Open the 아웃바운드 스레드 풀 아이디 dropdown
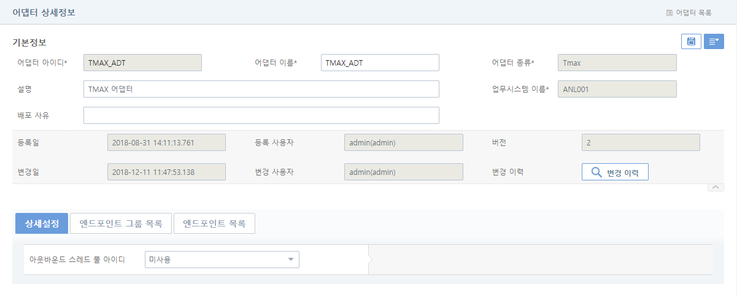This screenshot has height=297, width=737. pos(222,260)
